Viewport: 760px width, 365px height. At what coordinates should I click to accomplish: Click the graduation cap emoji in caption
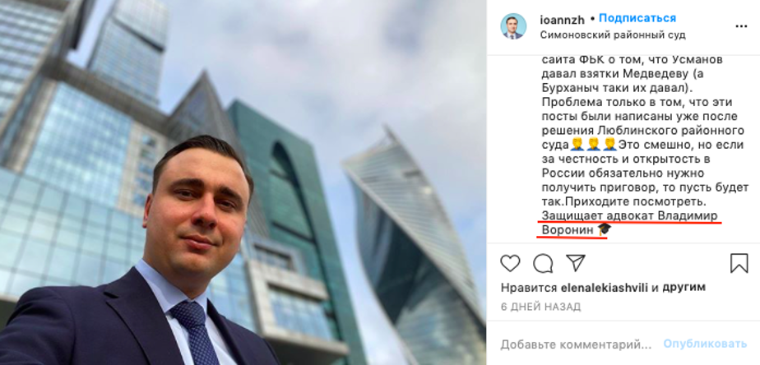604,229
